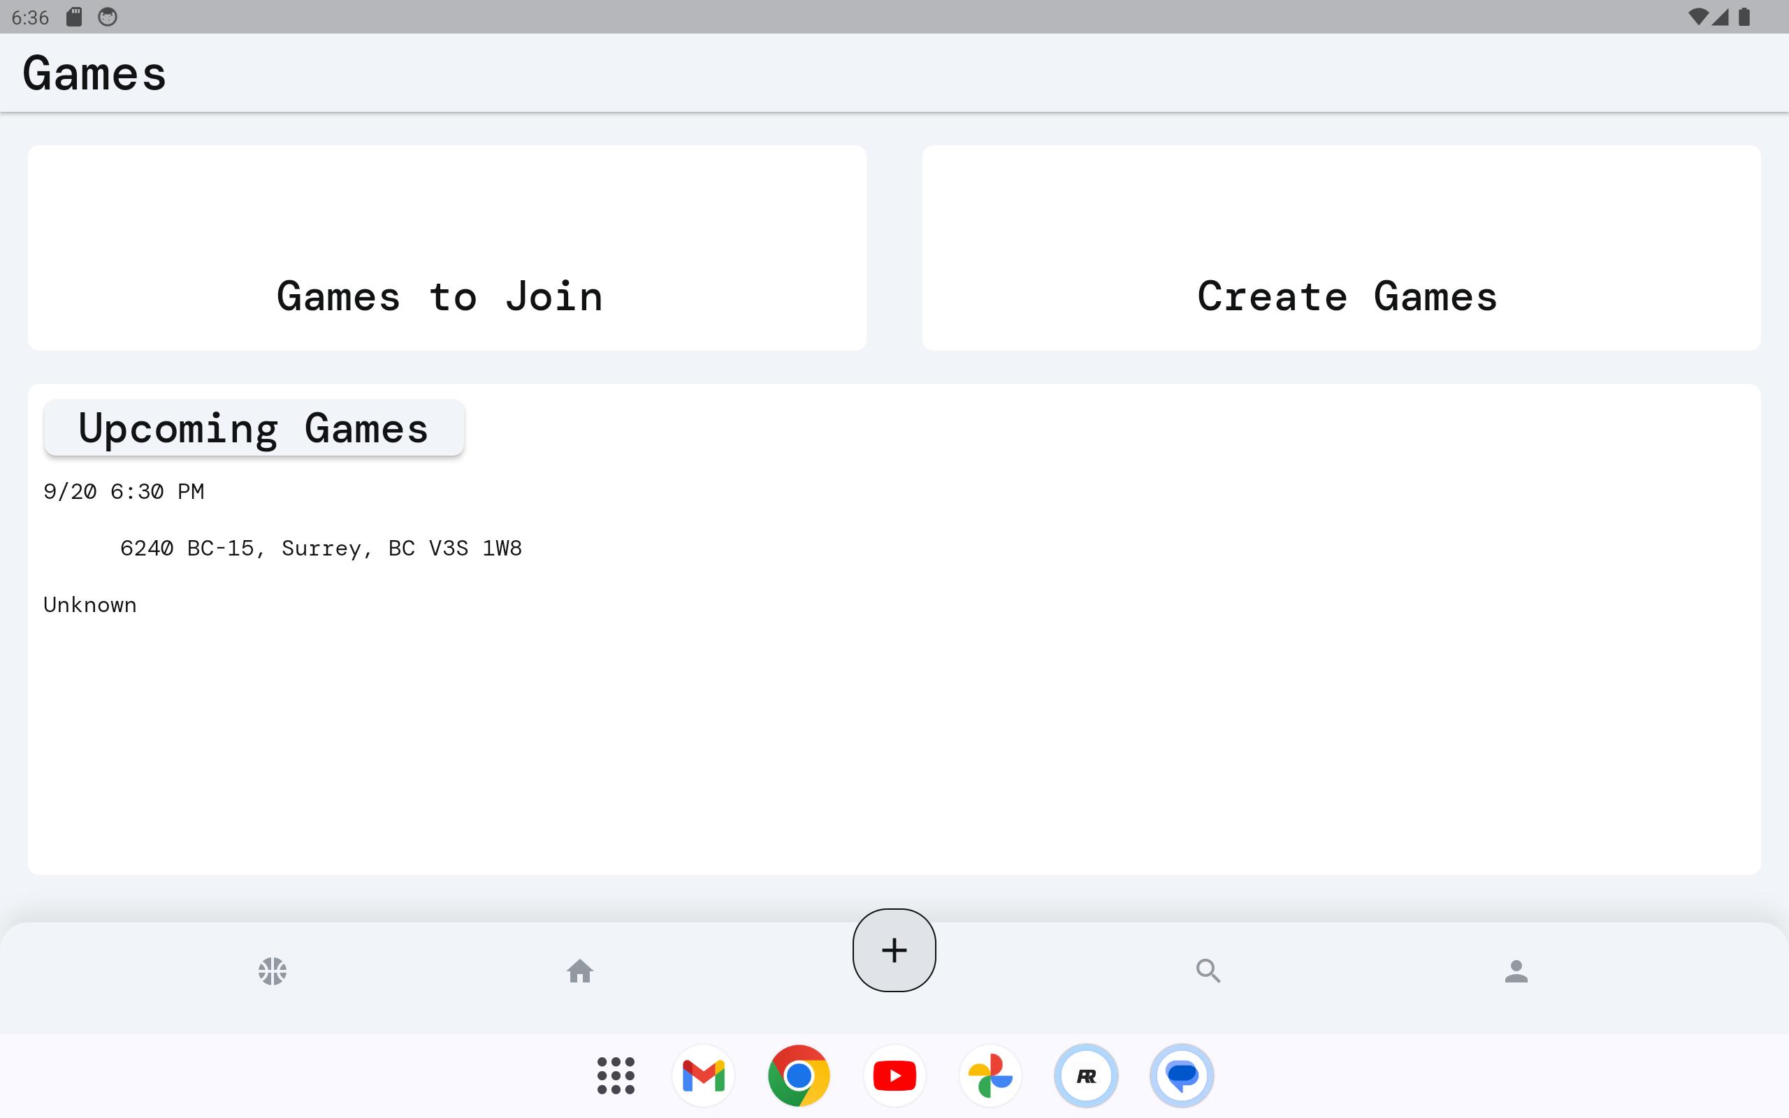The height and width of the screenshot is (1118, 1789).
Task: Tap the Games page title
Action: click(x=94, y=74)
